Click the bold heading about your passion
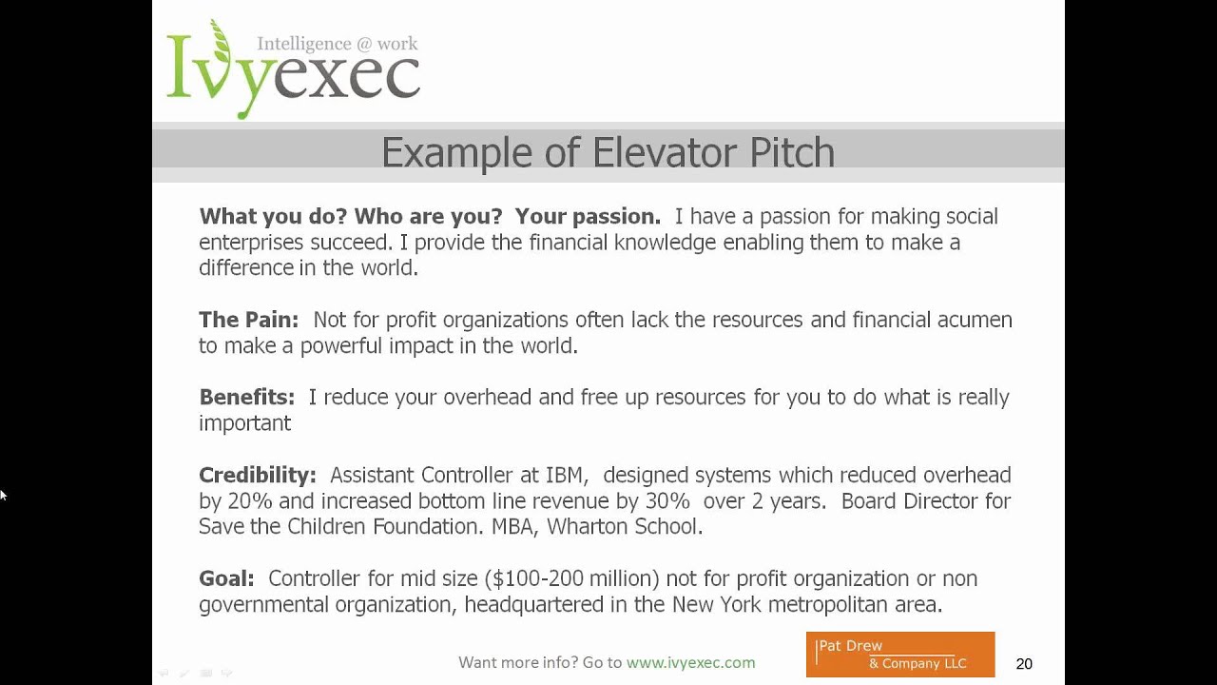Screen dimensions: 1217x685 coord(429,217)
